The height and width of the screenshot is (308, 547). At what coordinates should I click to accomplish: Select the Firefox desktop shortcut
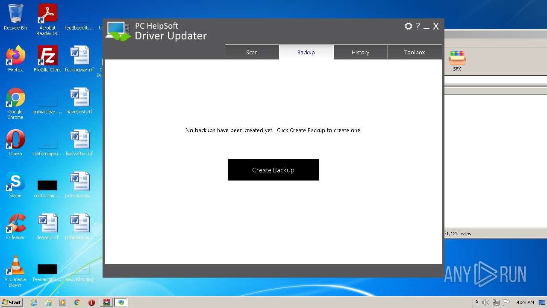click(x=15, y=59)
